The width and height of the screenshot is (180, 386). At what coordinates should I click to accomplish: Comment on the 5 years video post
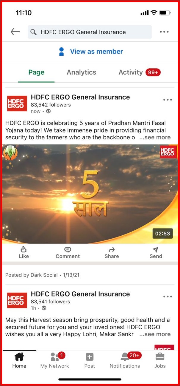(68, 253)
